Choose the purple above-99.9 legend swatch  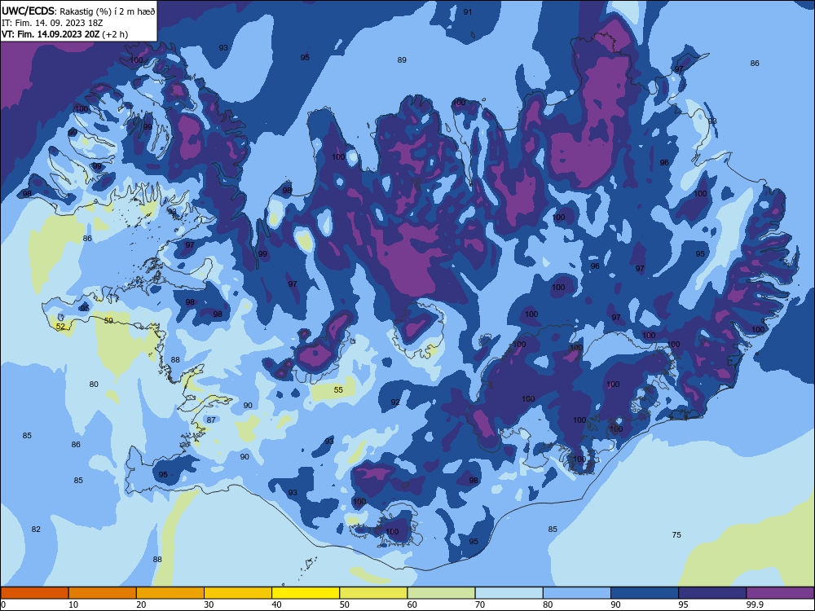coord(780,593)
